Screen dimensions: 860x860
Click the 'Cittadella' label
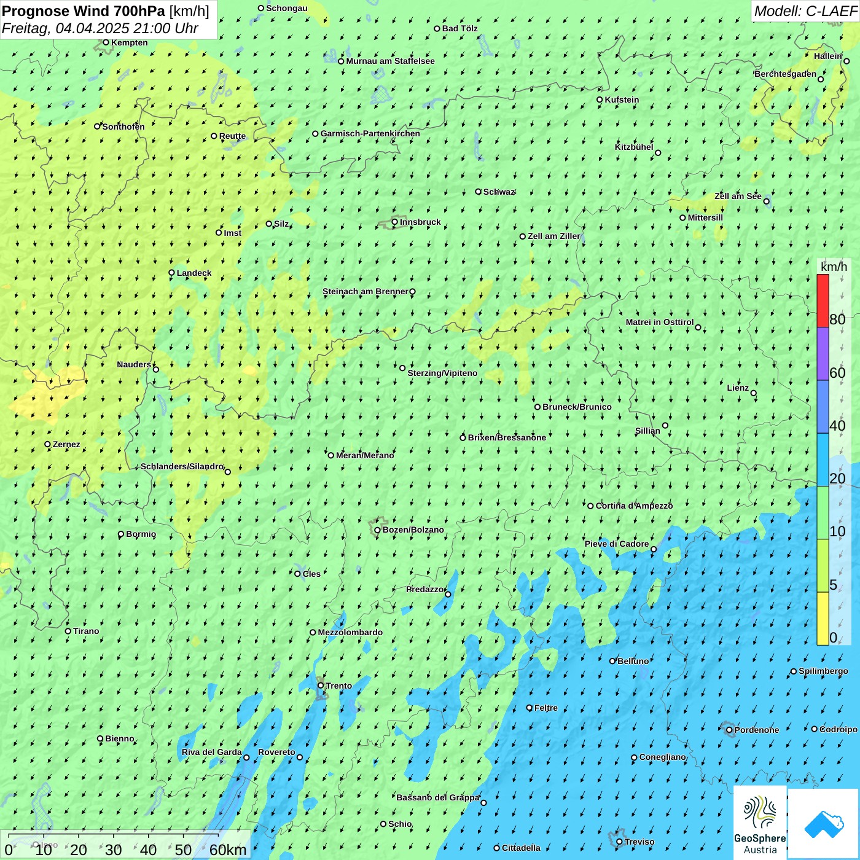coord(522,848)
